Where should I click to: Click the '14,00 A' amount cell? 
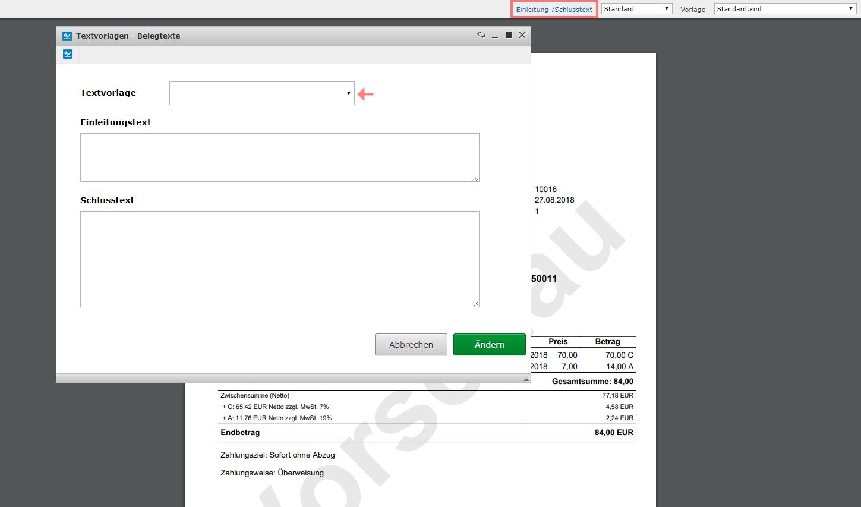(x=620, y=367)
